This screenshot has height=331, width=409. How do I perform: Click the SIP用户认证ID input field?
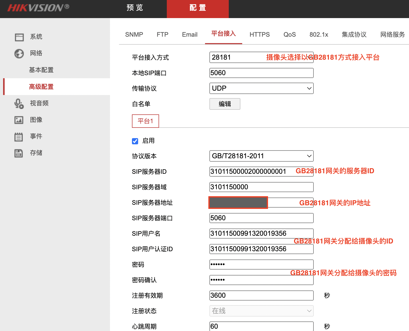tap(261, 249)
